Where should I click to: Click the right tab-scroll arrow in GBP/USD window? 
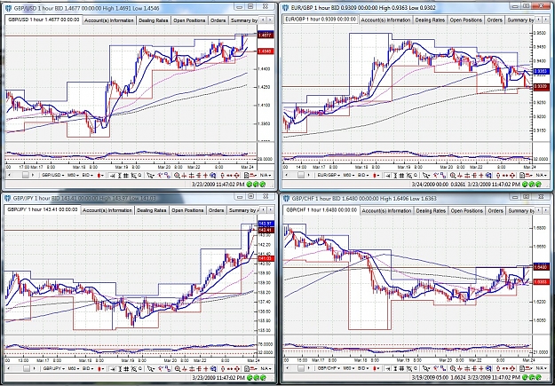[x=270, y=20]
